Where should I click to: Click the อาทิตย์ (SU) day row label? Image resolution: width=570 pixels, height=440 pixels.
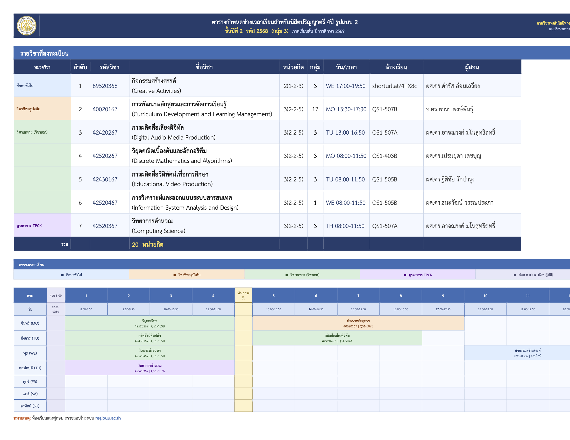click(x=30, y=406)
